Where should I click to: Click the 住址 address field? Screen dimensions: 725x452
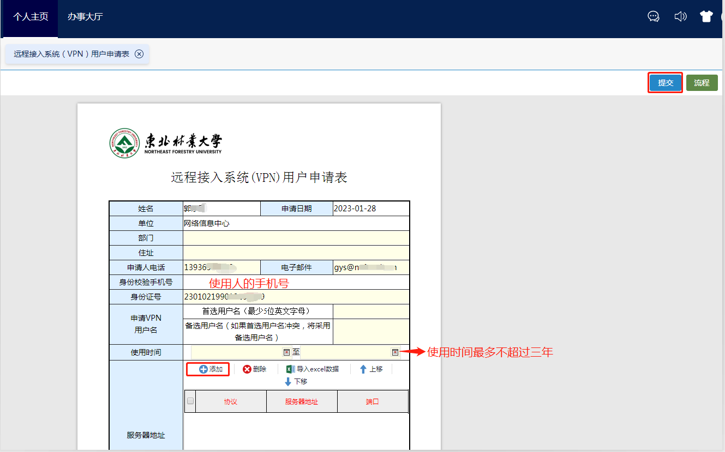(x=296, y=253)
